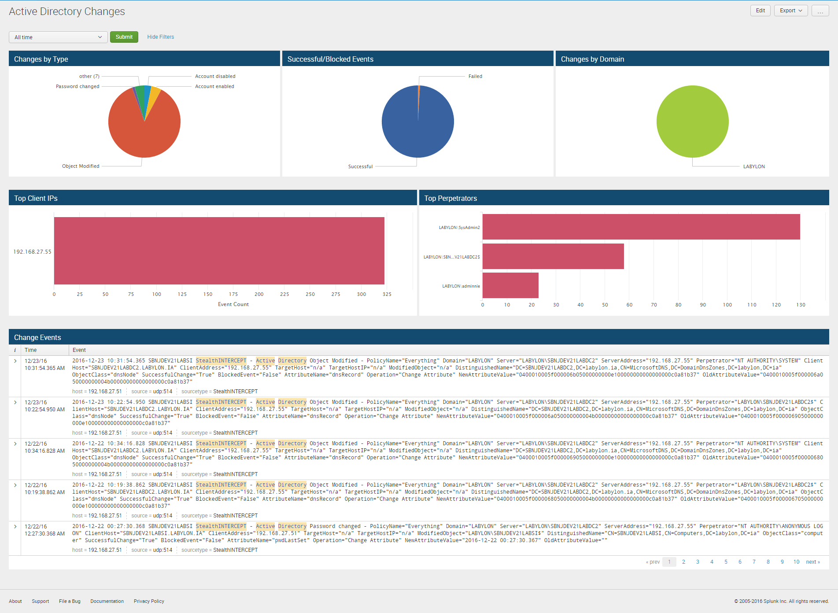Click the Top Perpetrators panel title
Screen dimensions: 838x613
(x=450, y=198)
